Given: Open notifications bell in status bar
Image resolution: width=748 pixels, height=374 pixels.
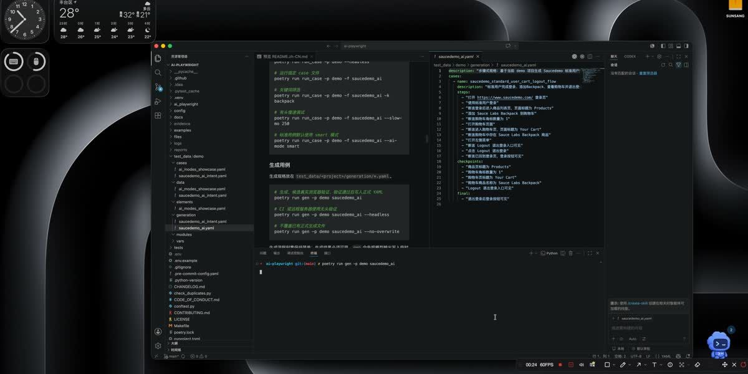Looking at the screenshot, I should (x=688, y=356).
